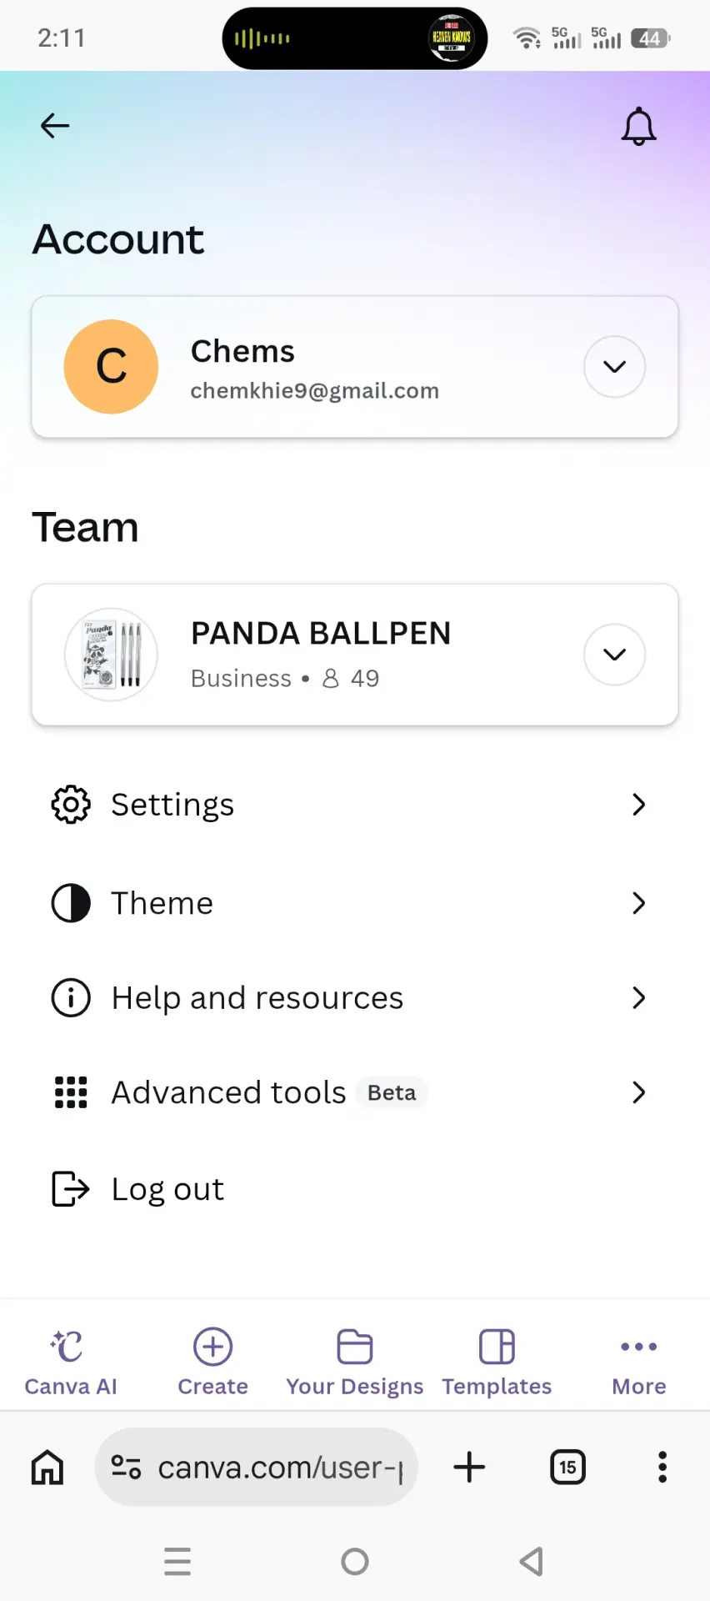This screenshot has width=710, height=1601.
Task: Open the browser tab switcher showing 15
Action: click(x=568, y=1467)
